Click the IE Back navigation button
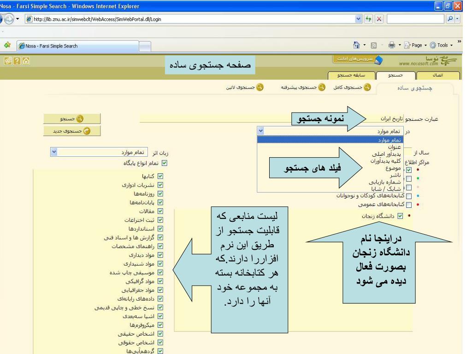472x354 pixels. click(x=1, y=19)
